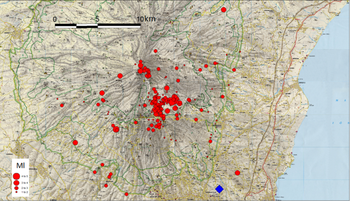Select the isolated red epicenter northeast of blue diamond
Screen dimensions: 350x201
tap(238, 173)
